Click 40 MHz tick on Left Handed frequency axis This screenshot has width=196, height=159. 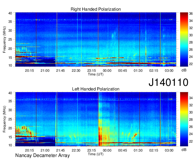10,93
